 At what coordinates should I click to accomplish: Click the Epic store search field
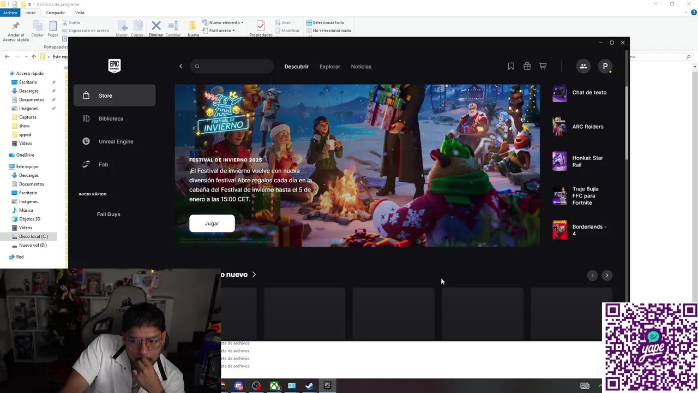click(232, 67)
